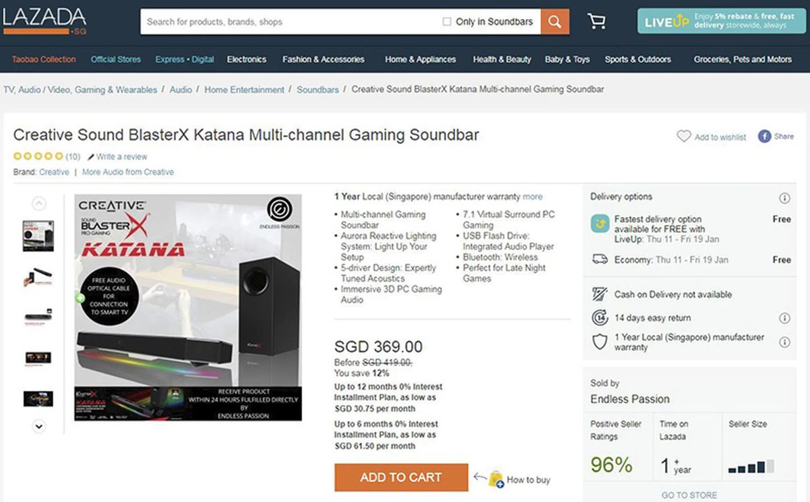Click the heart Add to wishlist icon
The image size is (810, 502).
tap(683, 136)
